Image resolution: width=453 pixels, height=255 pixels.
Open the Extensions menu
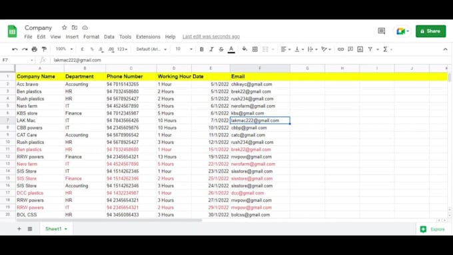pyautogui.click(x=148, y=37)
